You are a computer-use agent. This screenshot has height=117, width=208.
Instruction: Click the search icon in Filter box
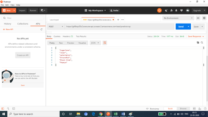click(x=4, y=18)
